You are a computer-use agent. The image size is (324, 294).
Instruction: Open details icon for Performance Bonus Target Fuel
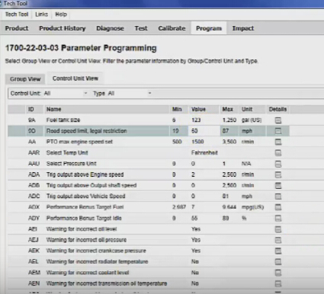click(x=278, y=207)
